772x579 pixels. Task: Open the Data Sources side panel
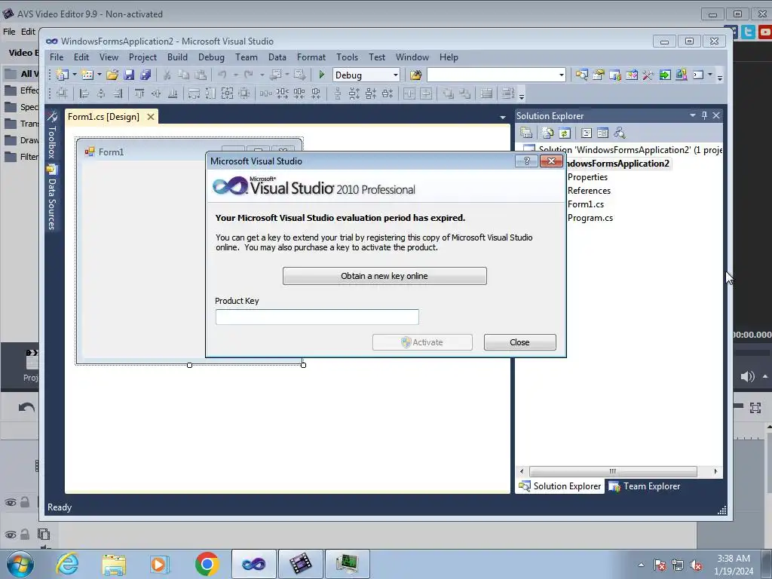click(x=52, y=198)
